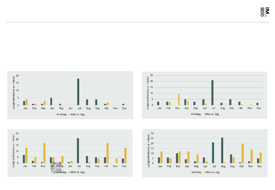Select the Dec axis label in top-left chart
The width and height of the screenshot is (275, 190).
[x=124, y=108]
